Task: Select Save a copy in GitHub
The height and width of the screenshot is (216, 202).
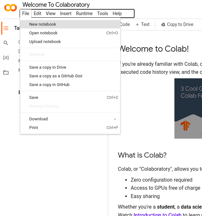Action: (x=70, y=85)
